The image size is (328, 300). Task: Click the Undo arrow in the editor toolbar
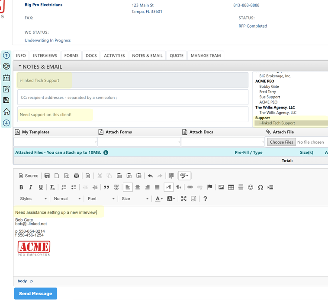point(150,176)
